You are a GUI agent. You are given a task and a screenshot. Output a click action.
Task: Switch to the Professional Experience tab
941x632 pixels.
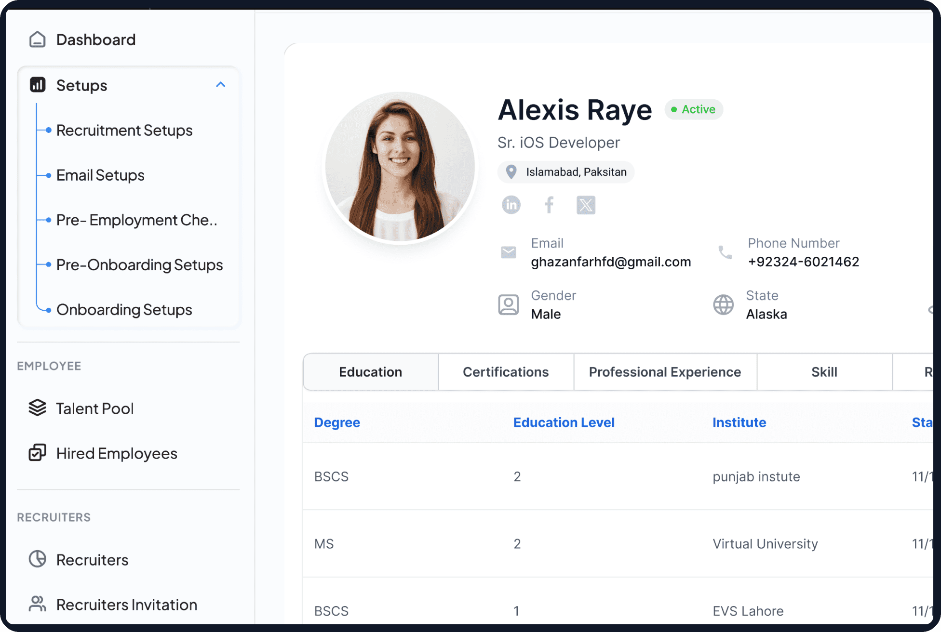pyautogui.click(x=665, y=372)
